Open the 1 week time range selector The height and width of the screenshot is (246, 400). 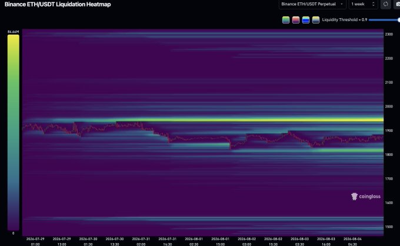click(363, 4)
